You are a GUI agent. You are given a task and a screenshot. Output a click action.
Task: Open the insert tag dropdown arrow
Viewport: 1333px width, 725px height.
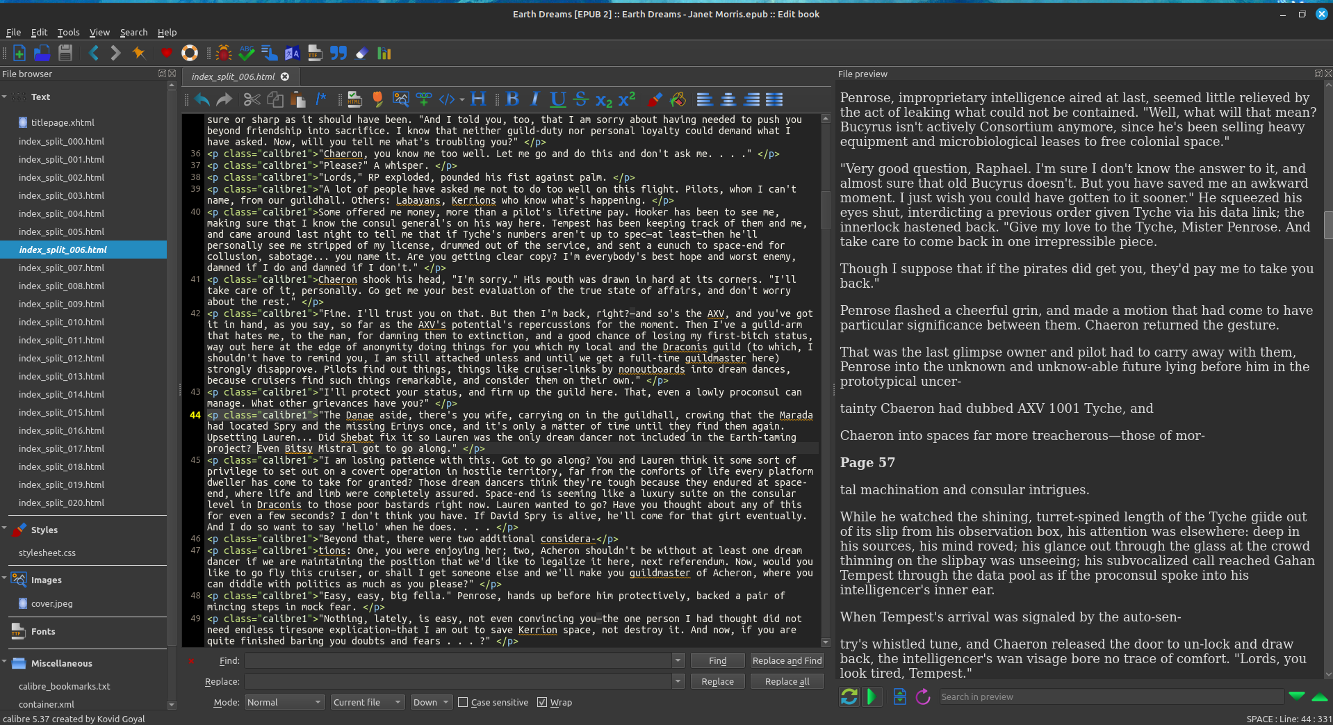(461, 99)
